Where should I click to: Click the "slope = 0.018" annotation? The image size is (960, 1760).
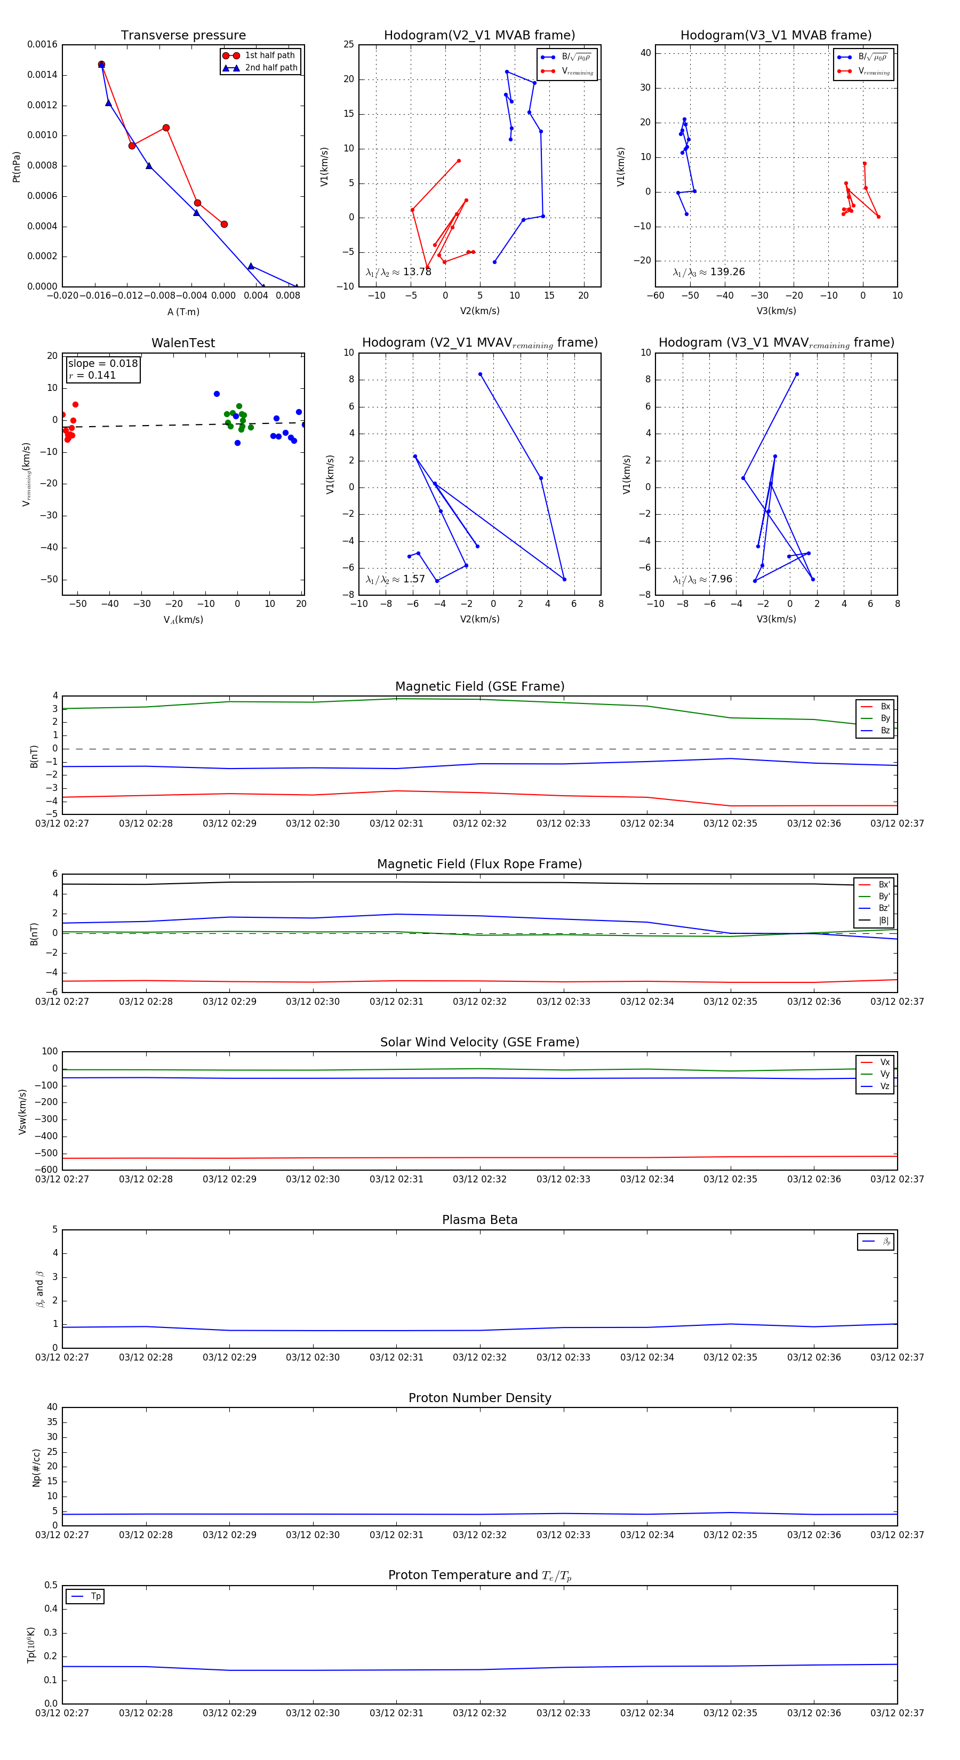click(x=102, y=364)
